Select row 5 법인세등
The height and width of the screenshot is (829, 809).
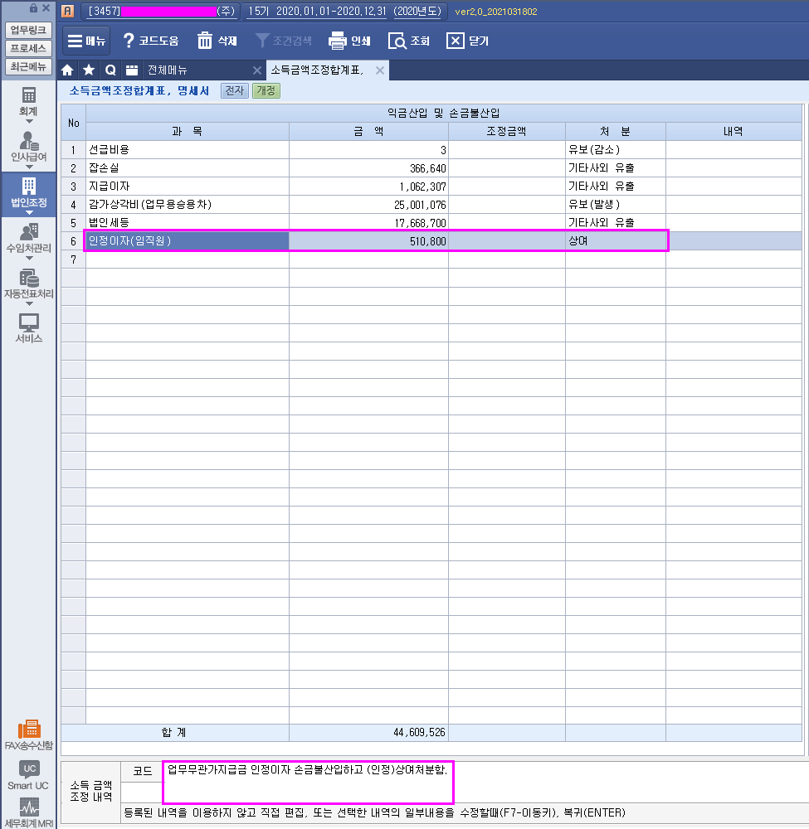[188, 222]
